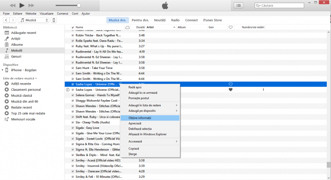Expand the Adaugă pe dispozitiv submenu
331x180 pixels.
coord(150,111)
